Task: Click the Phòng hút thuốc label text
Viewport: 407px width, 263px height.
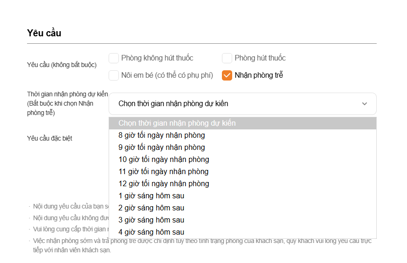Action: [260, 58]
